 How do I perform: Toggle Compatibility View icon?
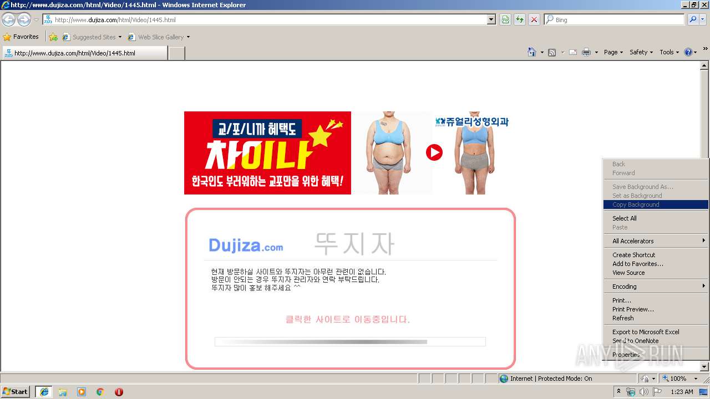(x=505, y=20)
